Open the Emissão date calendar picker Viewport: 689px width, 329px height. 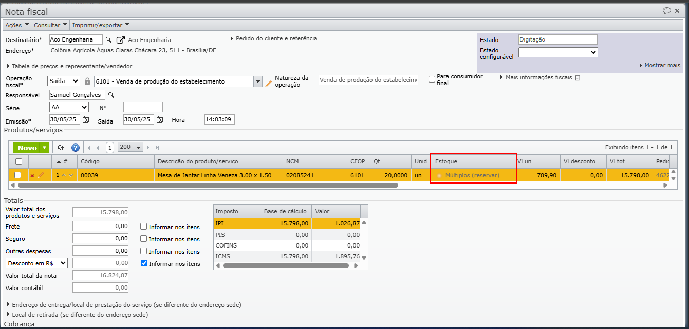(86, 120)
